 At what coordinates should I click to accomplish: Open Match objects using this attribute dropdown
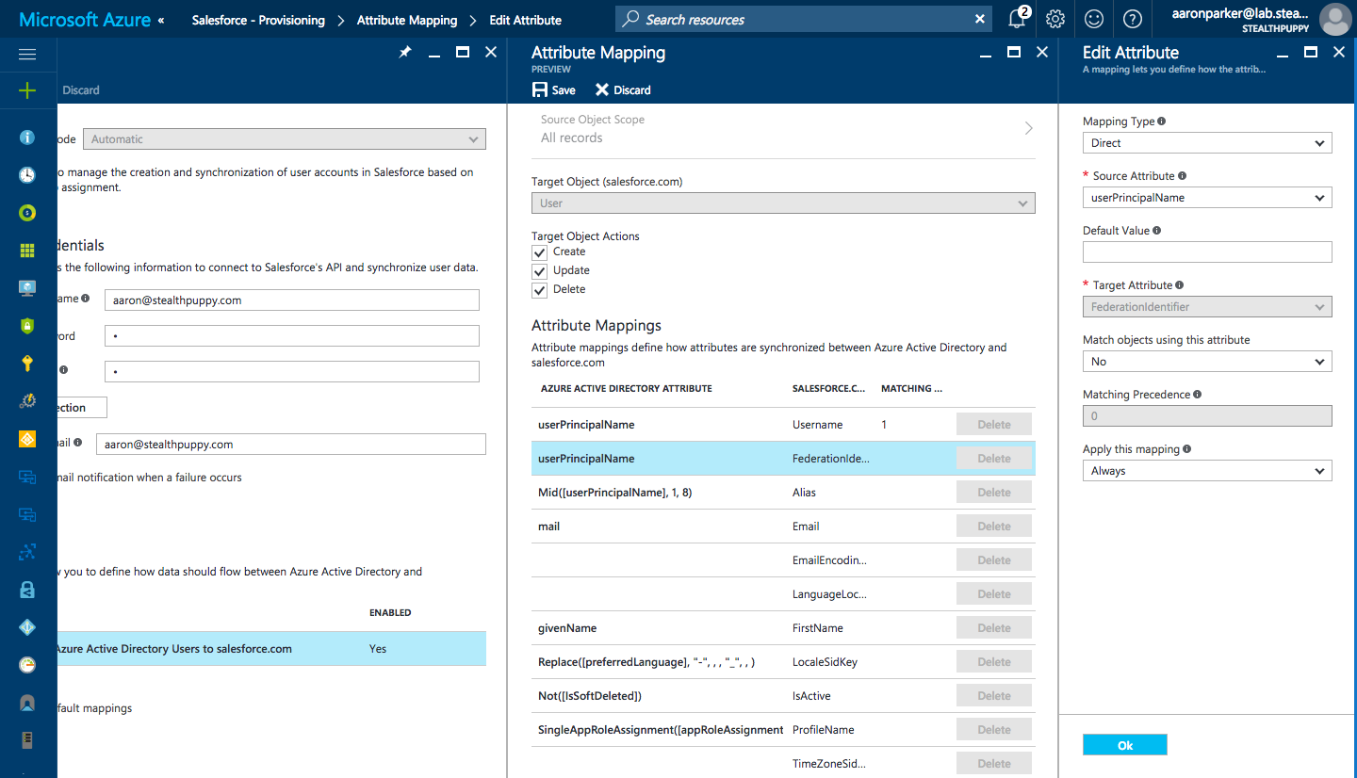tap(1207, 362)
